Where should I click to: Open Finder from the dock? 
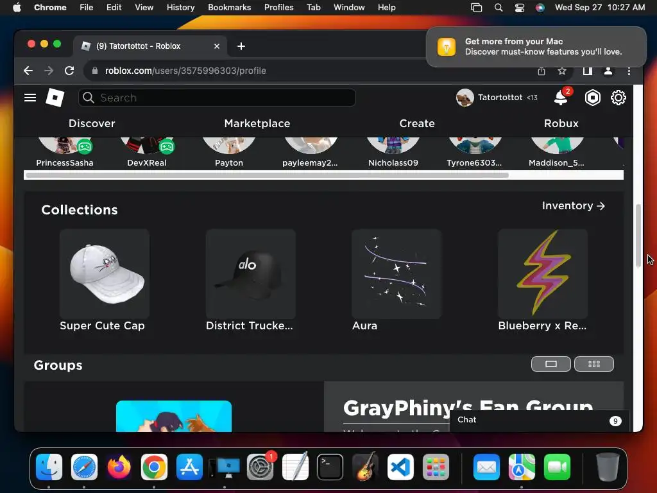tap(49, 467)
